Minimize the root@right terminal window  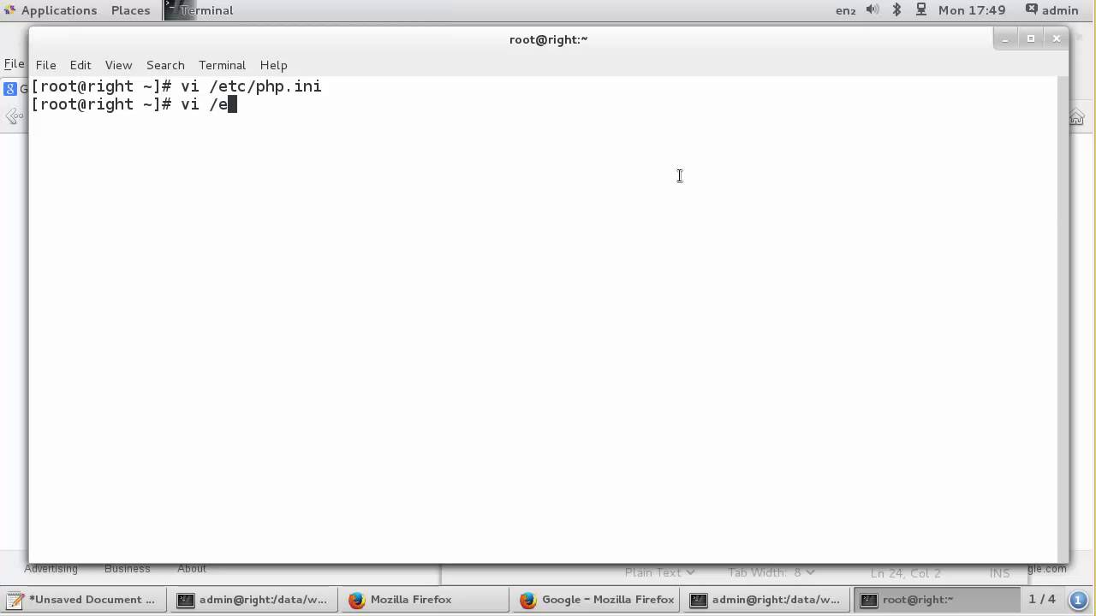1005,38
